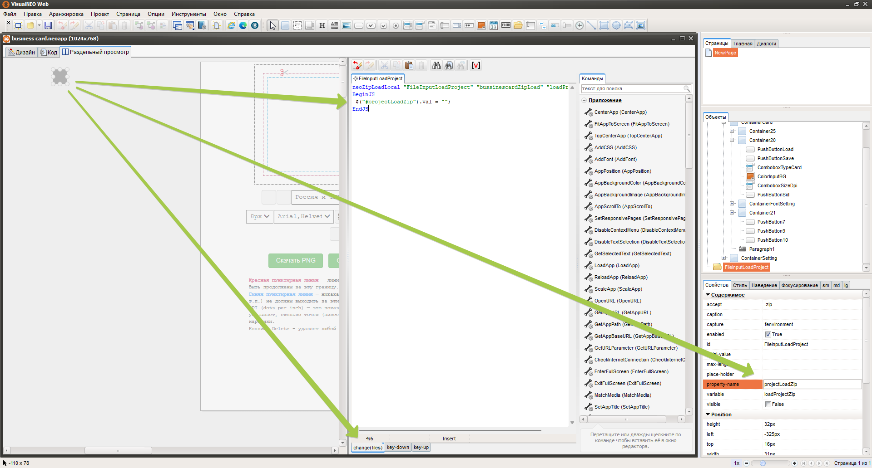Switch to the Дизайн tab
872x468 pixels.
click(x=21, y=52)
